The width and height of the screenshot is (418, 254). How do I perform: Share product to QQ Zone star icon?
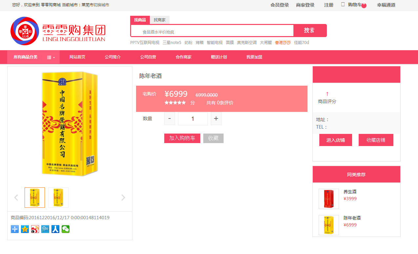tap(25, 229)
